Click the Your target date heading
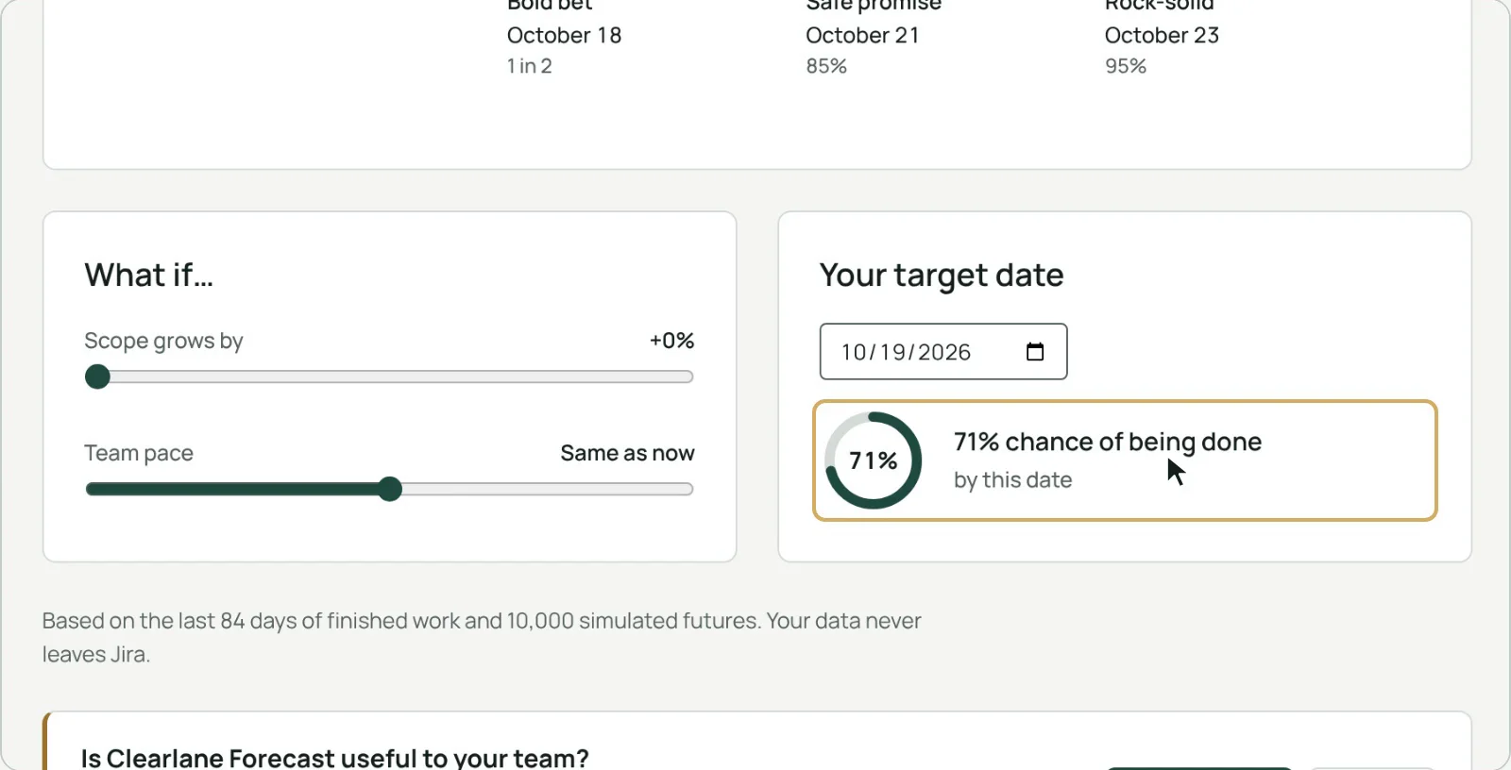This screenshot has height=770, width=1511. [942, 276]
